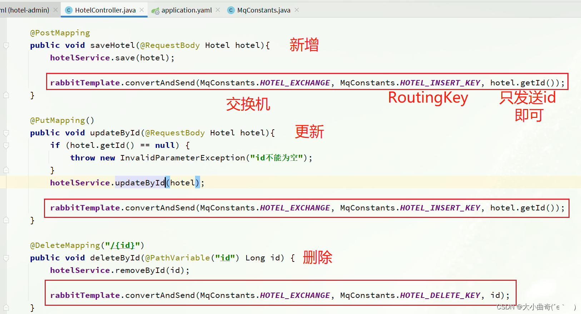This screenshot has height=314, width=581.
Task: Click @RequestBody in saveHotel signature
Action: 170,45
